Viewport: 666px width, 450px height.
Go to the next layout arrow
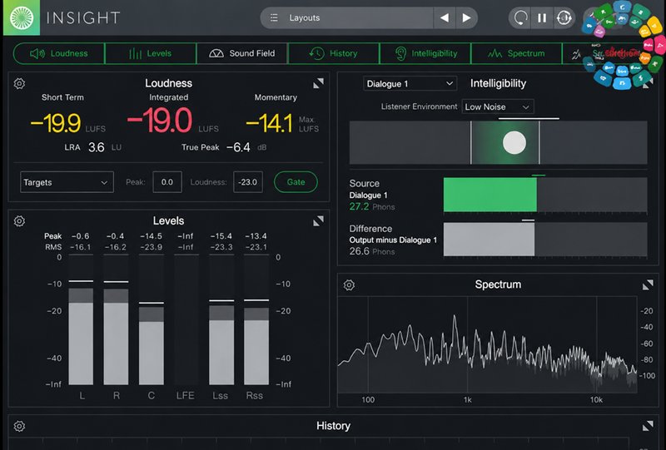[466, 17]
